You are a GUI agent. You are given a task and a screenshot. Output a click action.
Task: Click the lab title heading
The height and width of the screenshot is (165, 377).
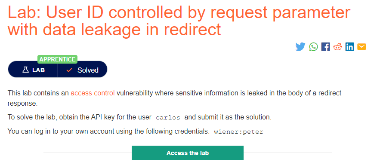tap(179, 20)
